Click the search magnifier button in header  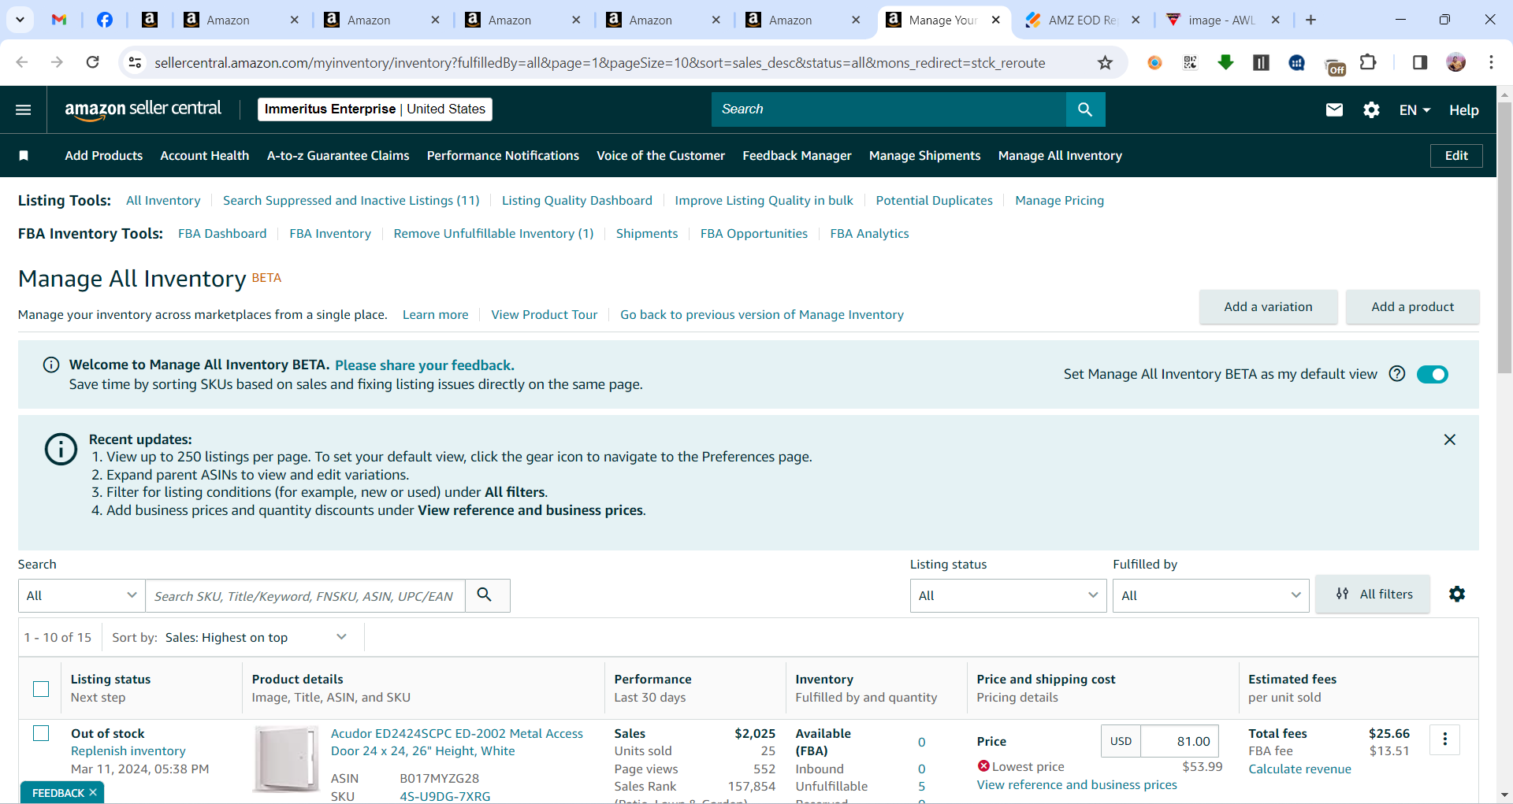(1085, 109)
